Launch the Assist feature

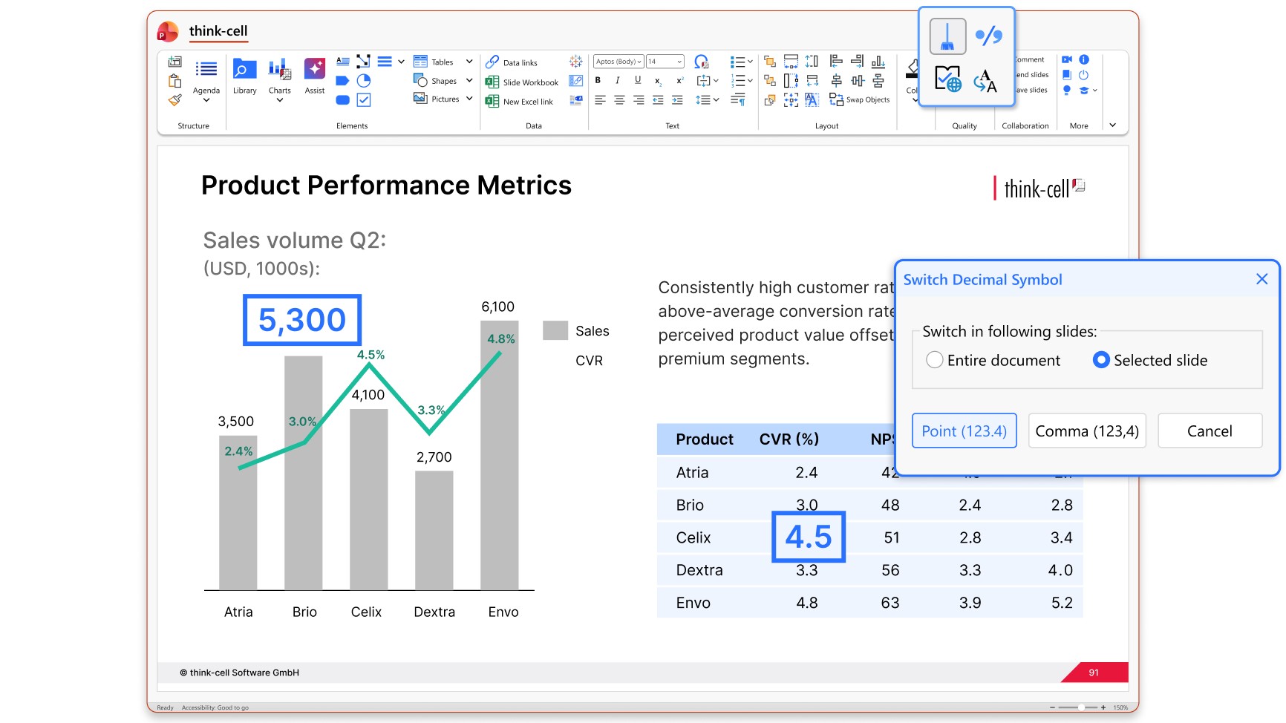[315, 76]
